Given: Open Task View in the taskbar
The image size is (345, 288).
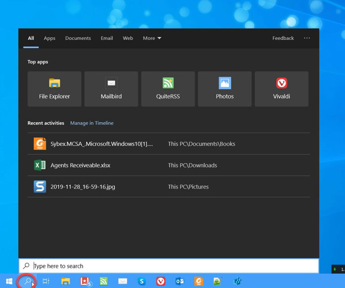Looking at the screenshot, I should (x=46, y=281).
